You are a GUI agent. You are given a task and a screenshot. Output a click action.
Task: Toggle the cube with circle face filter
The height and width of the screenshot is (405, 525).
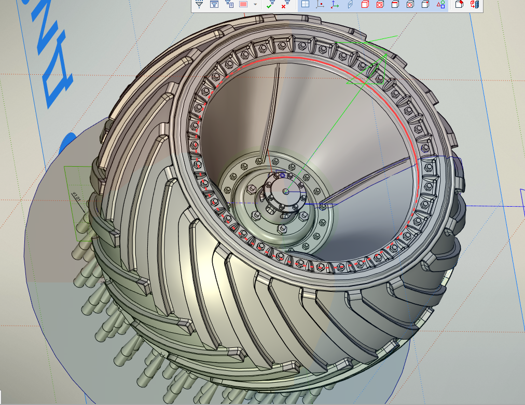pos(380,4)
